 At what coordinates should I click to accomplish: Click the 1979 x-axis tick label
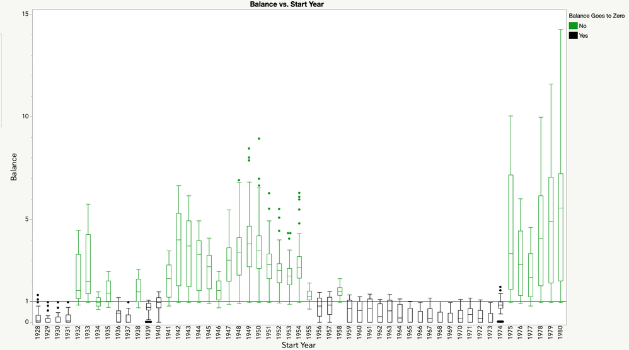(551, 333)
